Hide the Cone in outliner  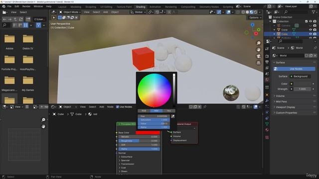[311, 30]
